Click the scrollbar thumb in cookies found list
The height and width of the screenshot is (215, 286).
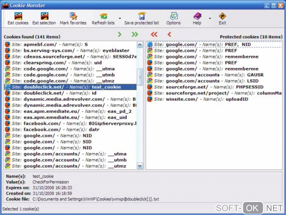(140, 77)
